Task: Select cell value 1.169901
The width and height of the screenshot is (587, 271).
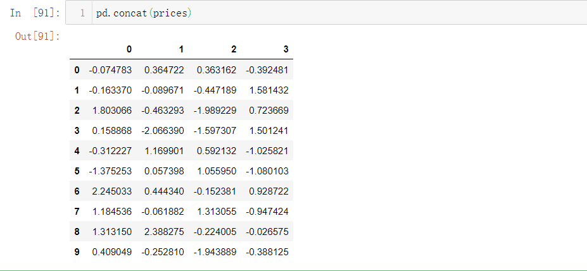Action: tap(164, 151)
